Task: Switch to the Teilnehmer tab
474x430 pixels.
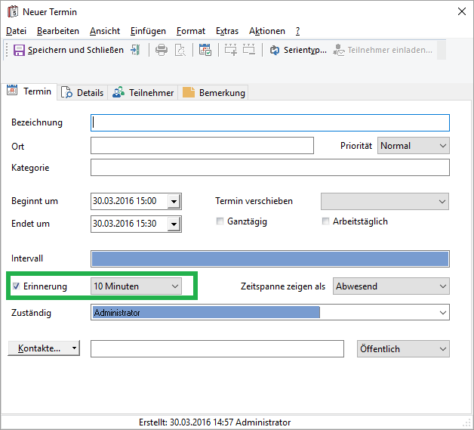Action: click(143, 93)
